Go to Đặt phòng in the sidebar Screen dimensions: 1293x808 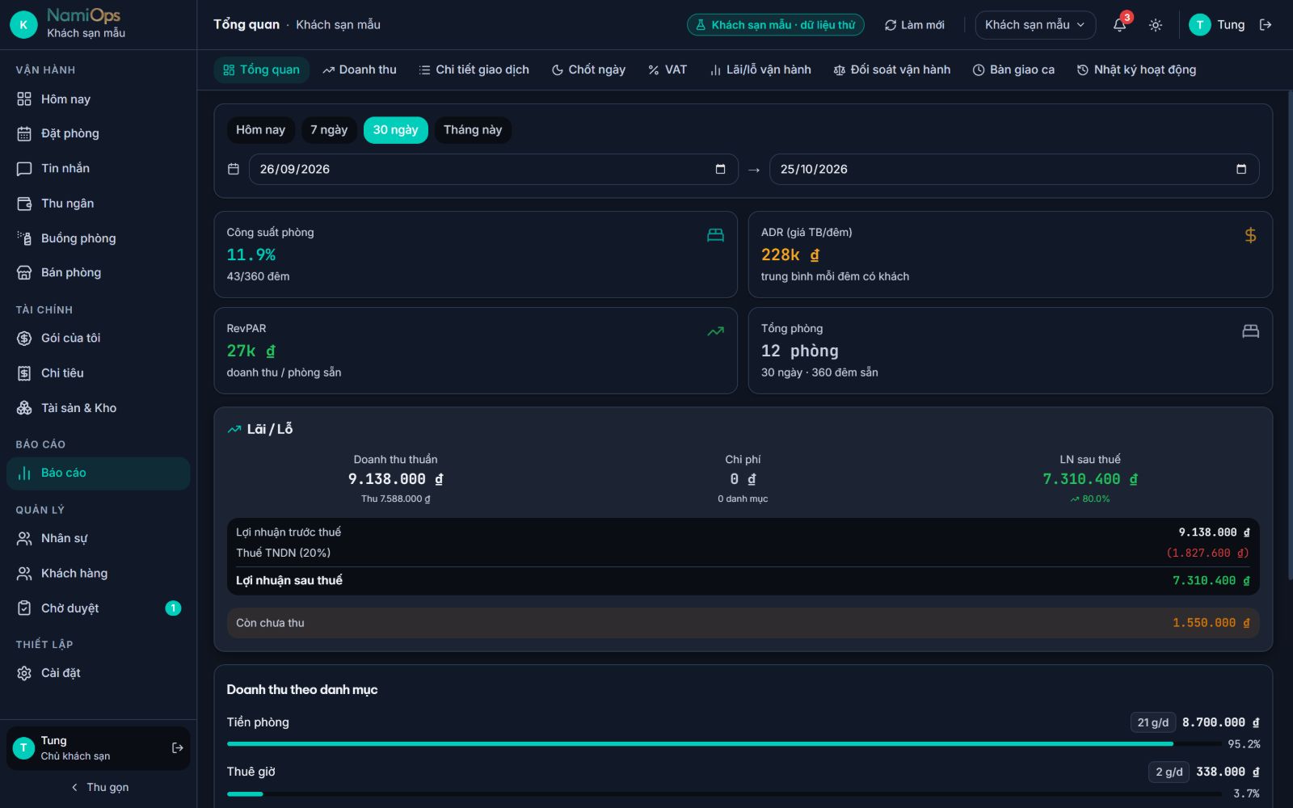point(98,134)
